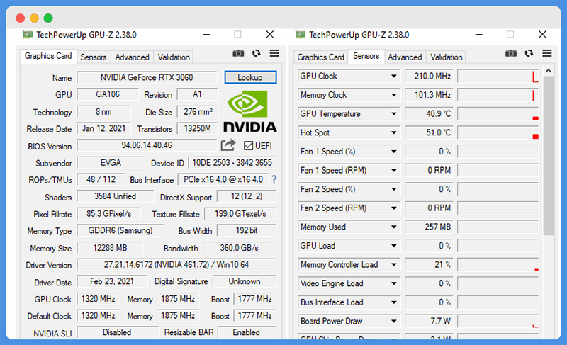
Task: Open the Video Engine Load dropdown
Action: 394,283
